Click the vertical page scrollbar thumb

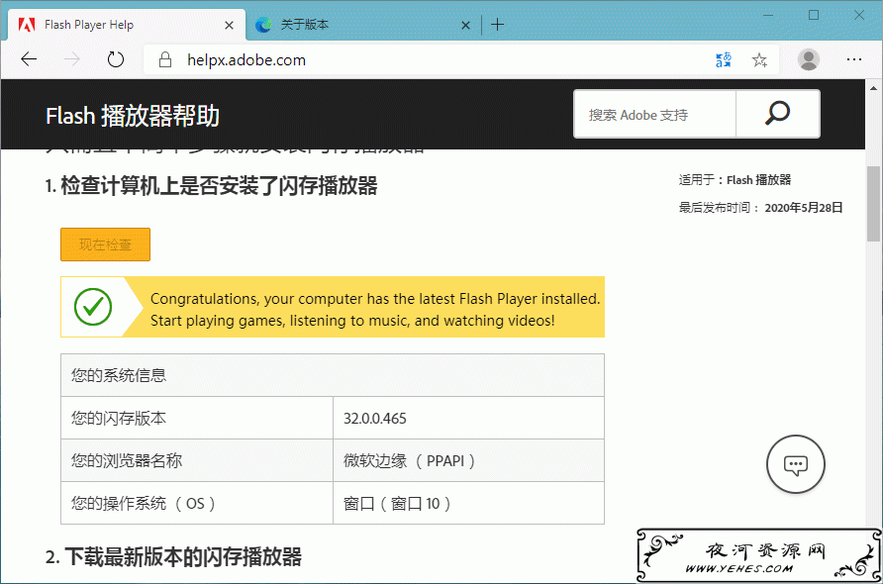(x=873, y=203)
